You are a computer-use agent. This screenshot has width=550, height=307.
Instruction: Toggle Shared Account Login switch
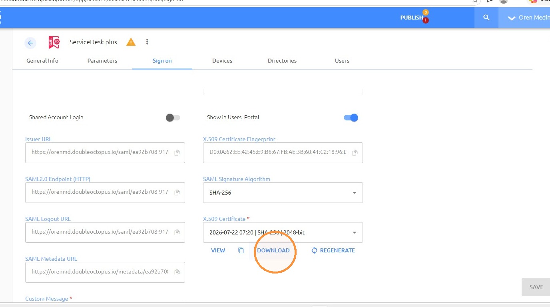click(173, 118)
